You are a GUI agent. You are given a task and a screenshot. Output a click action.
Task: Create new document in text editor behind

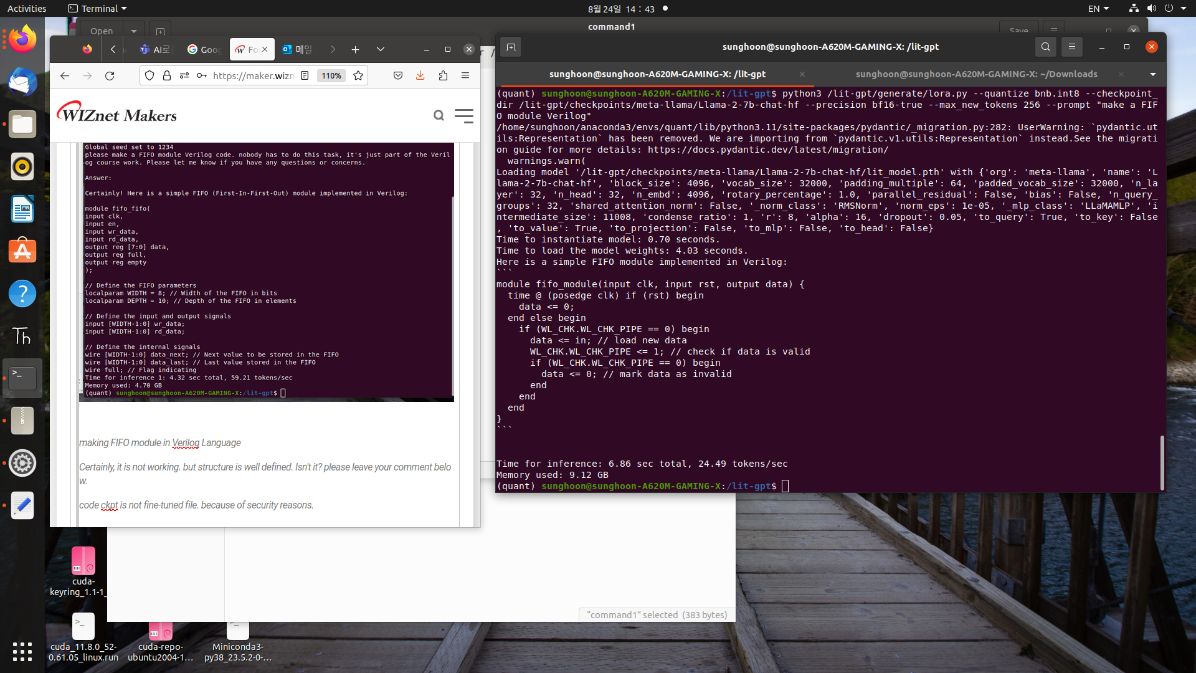[160, 31]
